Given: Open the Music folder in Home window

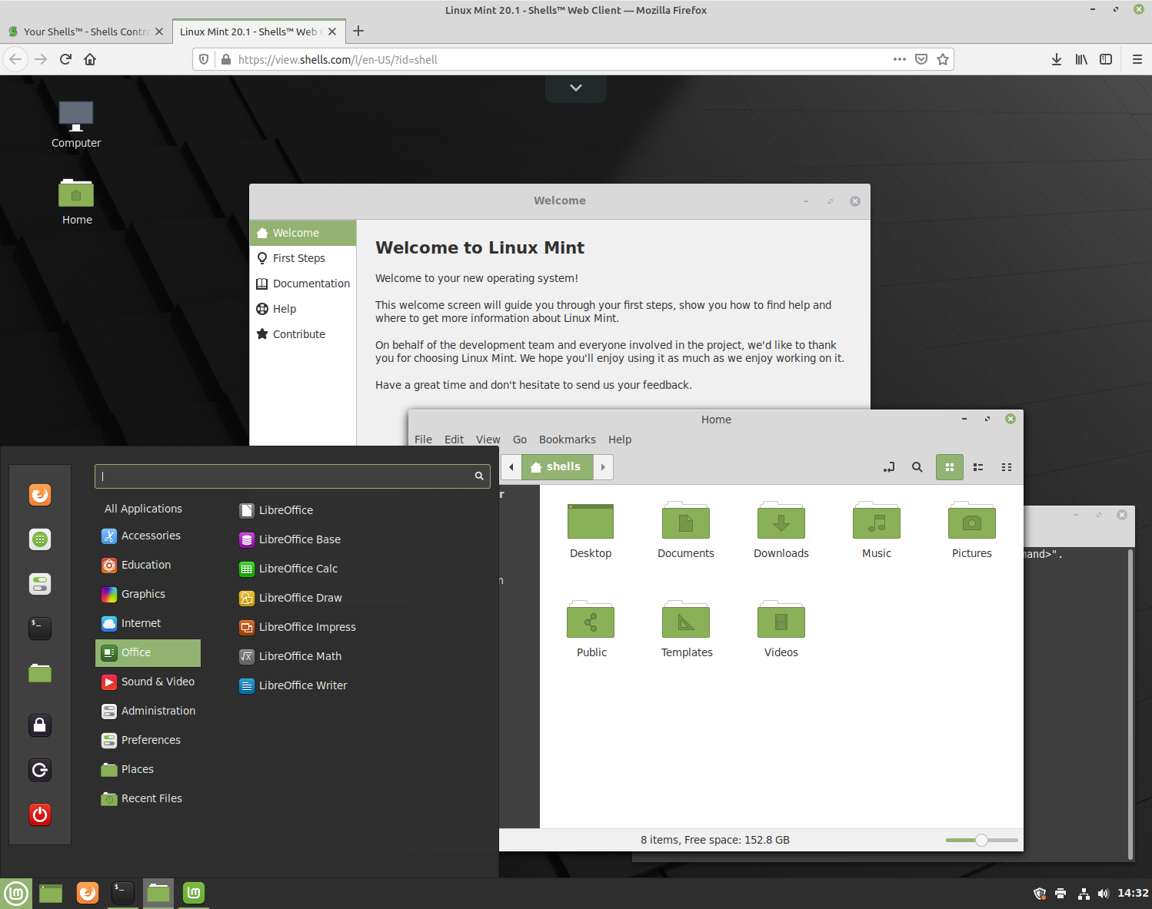Looking at the screenshot, I should coord(877,530).
